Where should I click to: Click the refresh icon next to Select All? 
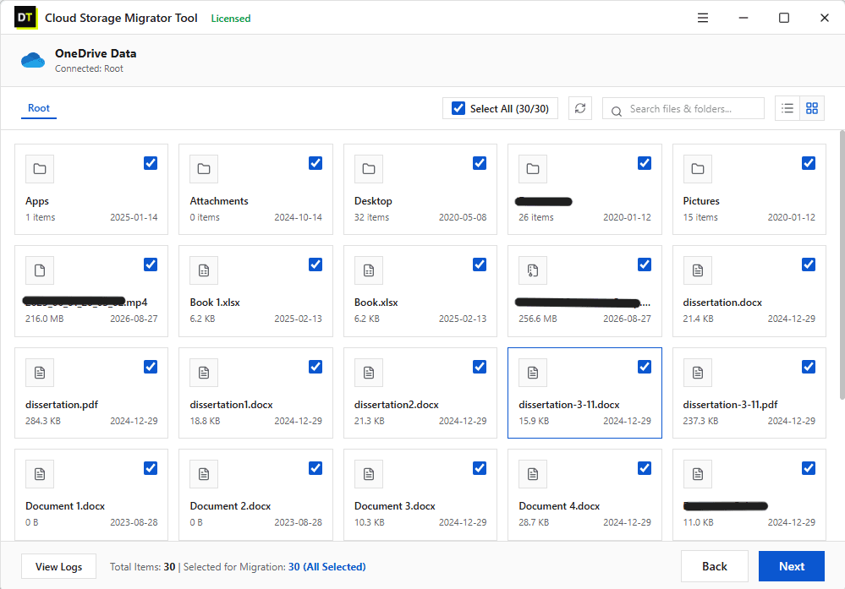[x=580, y=108]
